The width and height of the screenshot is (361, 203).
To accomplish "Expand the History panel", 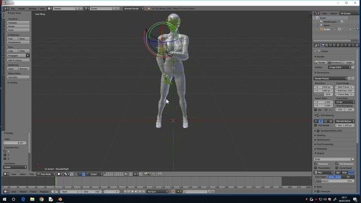I will (12, 83).
